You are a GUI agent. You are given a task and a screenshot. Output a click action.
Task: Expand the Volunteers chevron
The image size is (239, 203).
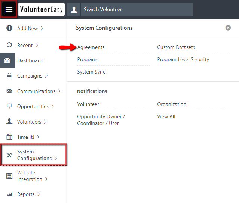(x=45, y=122)
